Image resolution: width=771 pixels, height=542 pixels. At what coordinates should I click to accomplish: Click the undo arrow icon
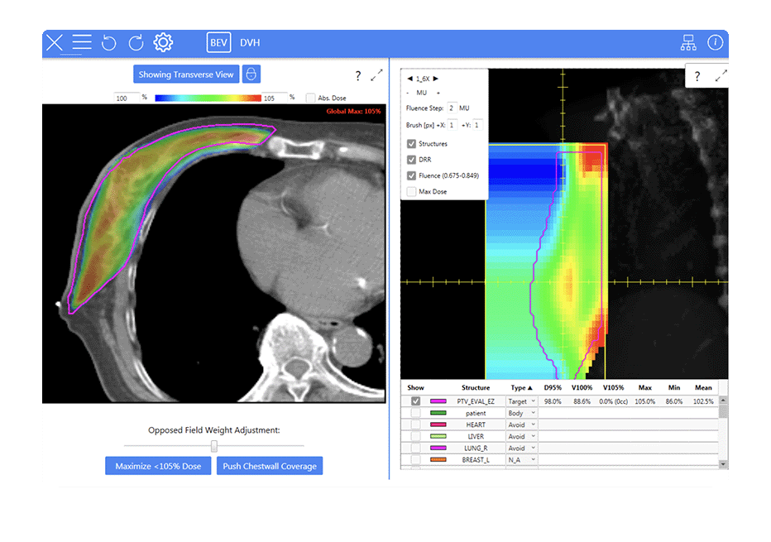(x=108, y=43)
